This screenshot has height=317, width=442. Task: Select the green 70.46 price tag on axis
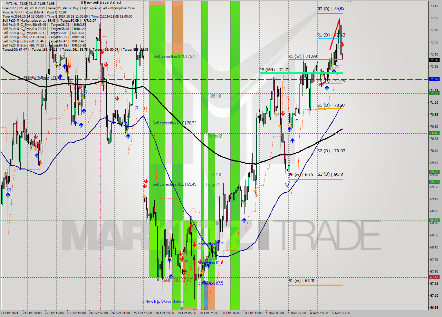click(434, 133)
